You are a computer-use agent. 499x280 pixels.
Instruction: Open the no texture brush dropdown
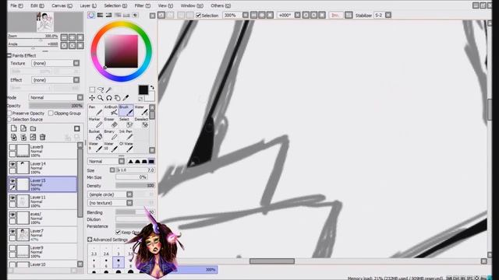(110, 203)
